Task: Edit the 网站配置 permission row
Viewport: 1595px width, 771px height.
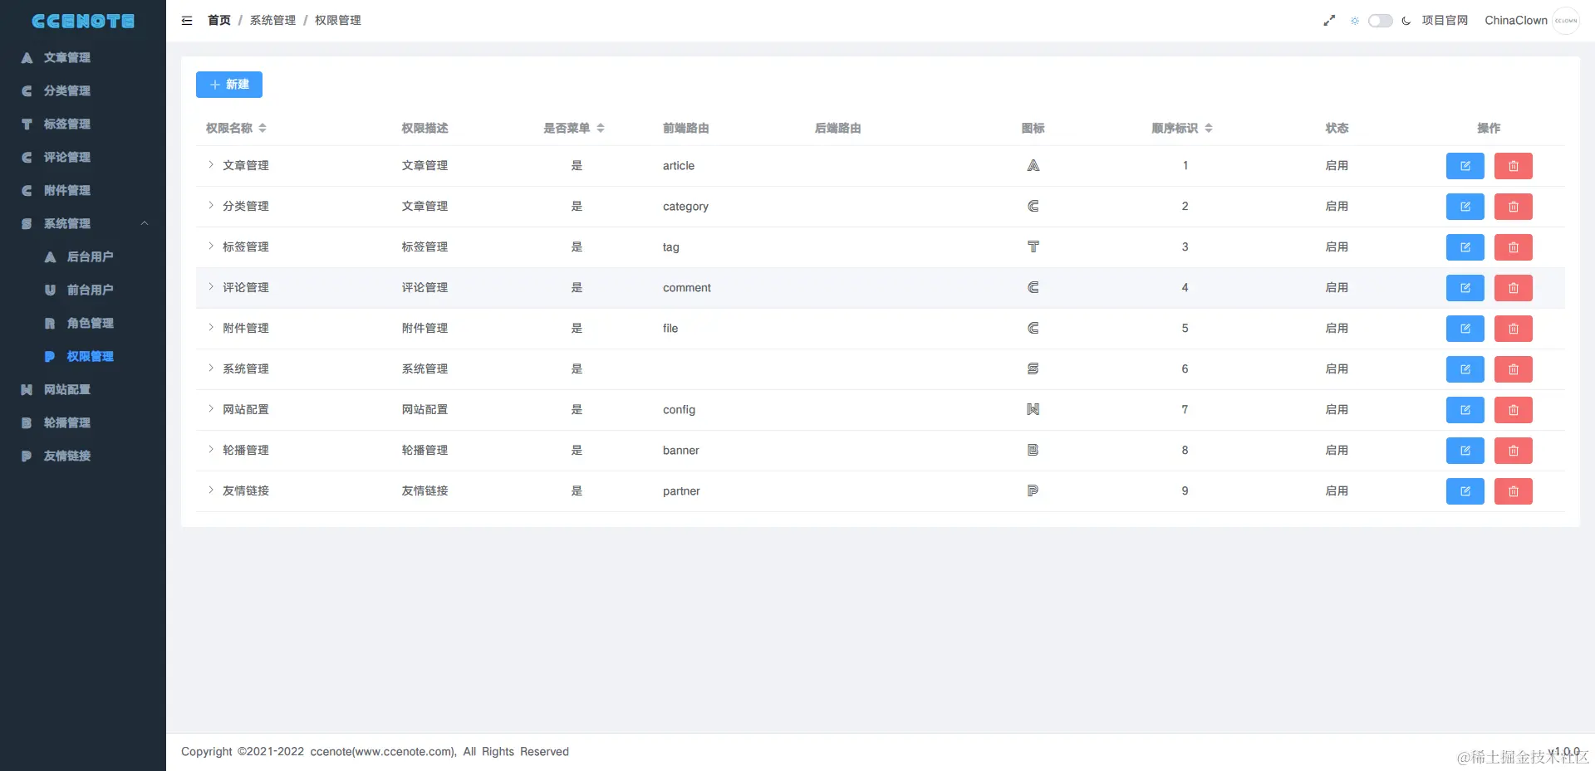Action: coord(1465,410)
